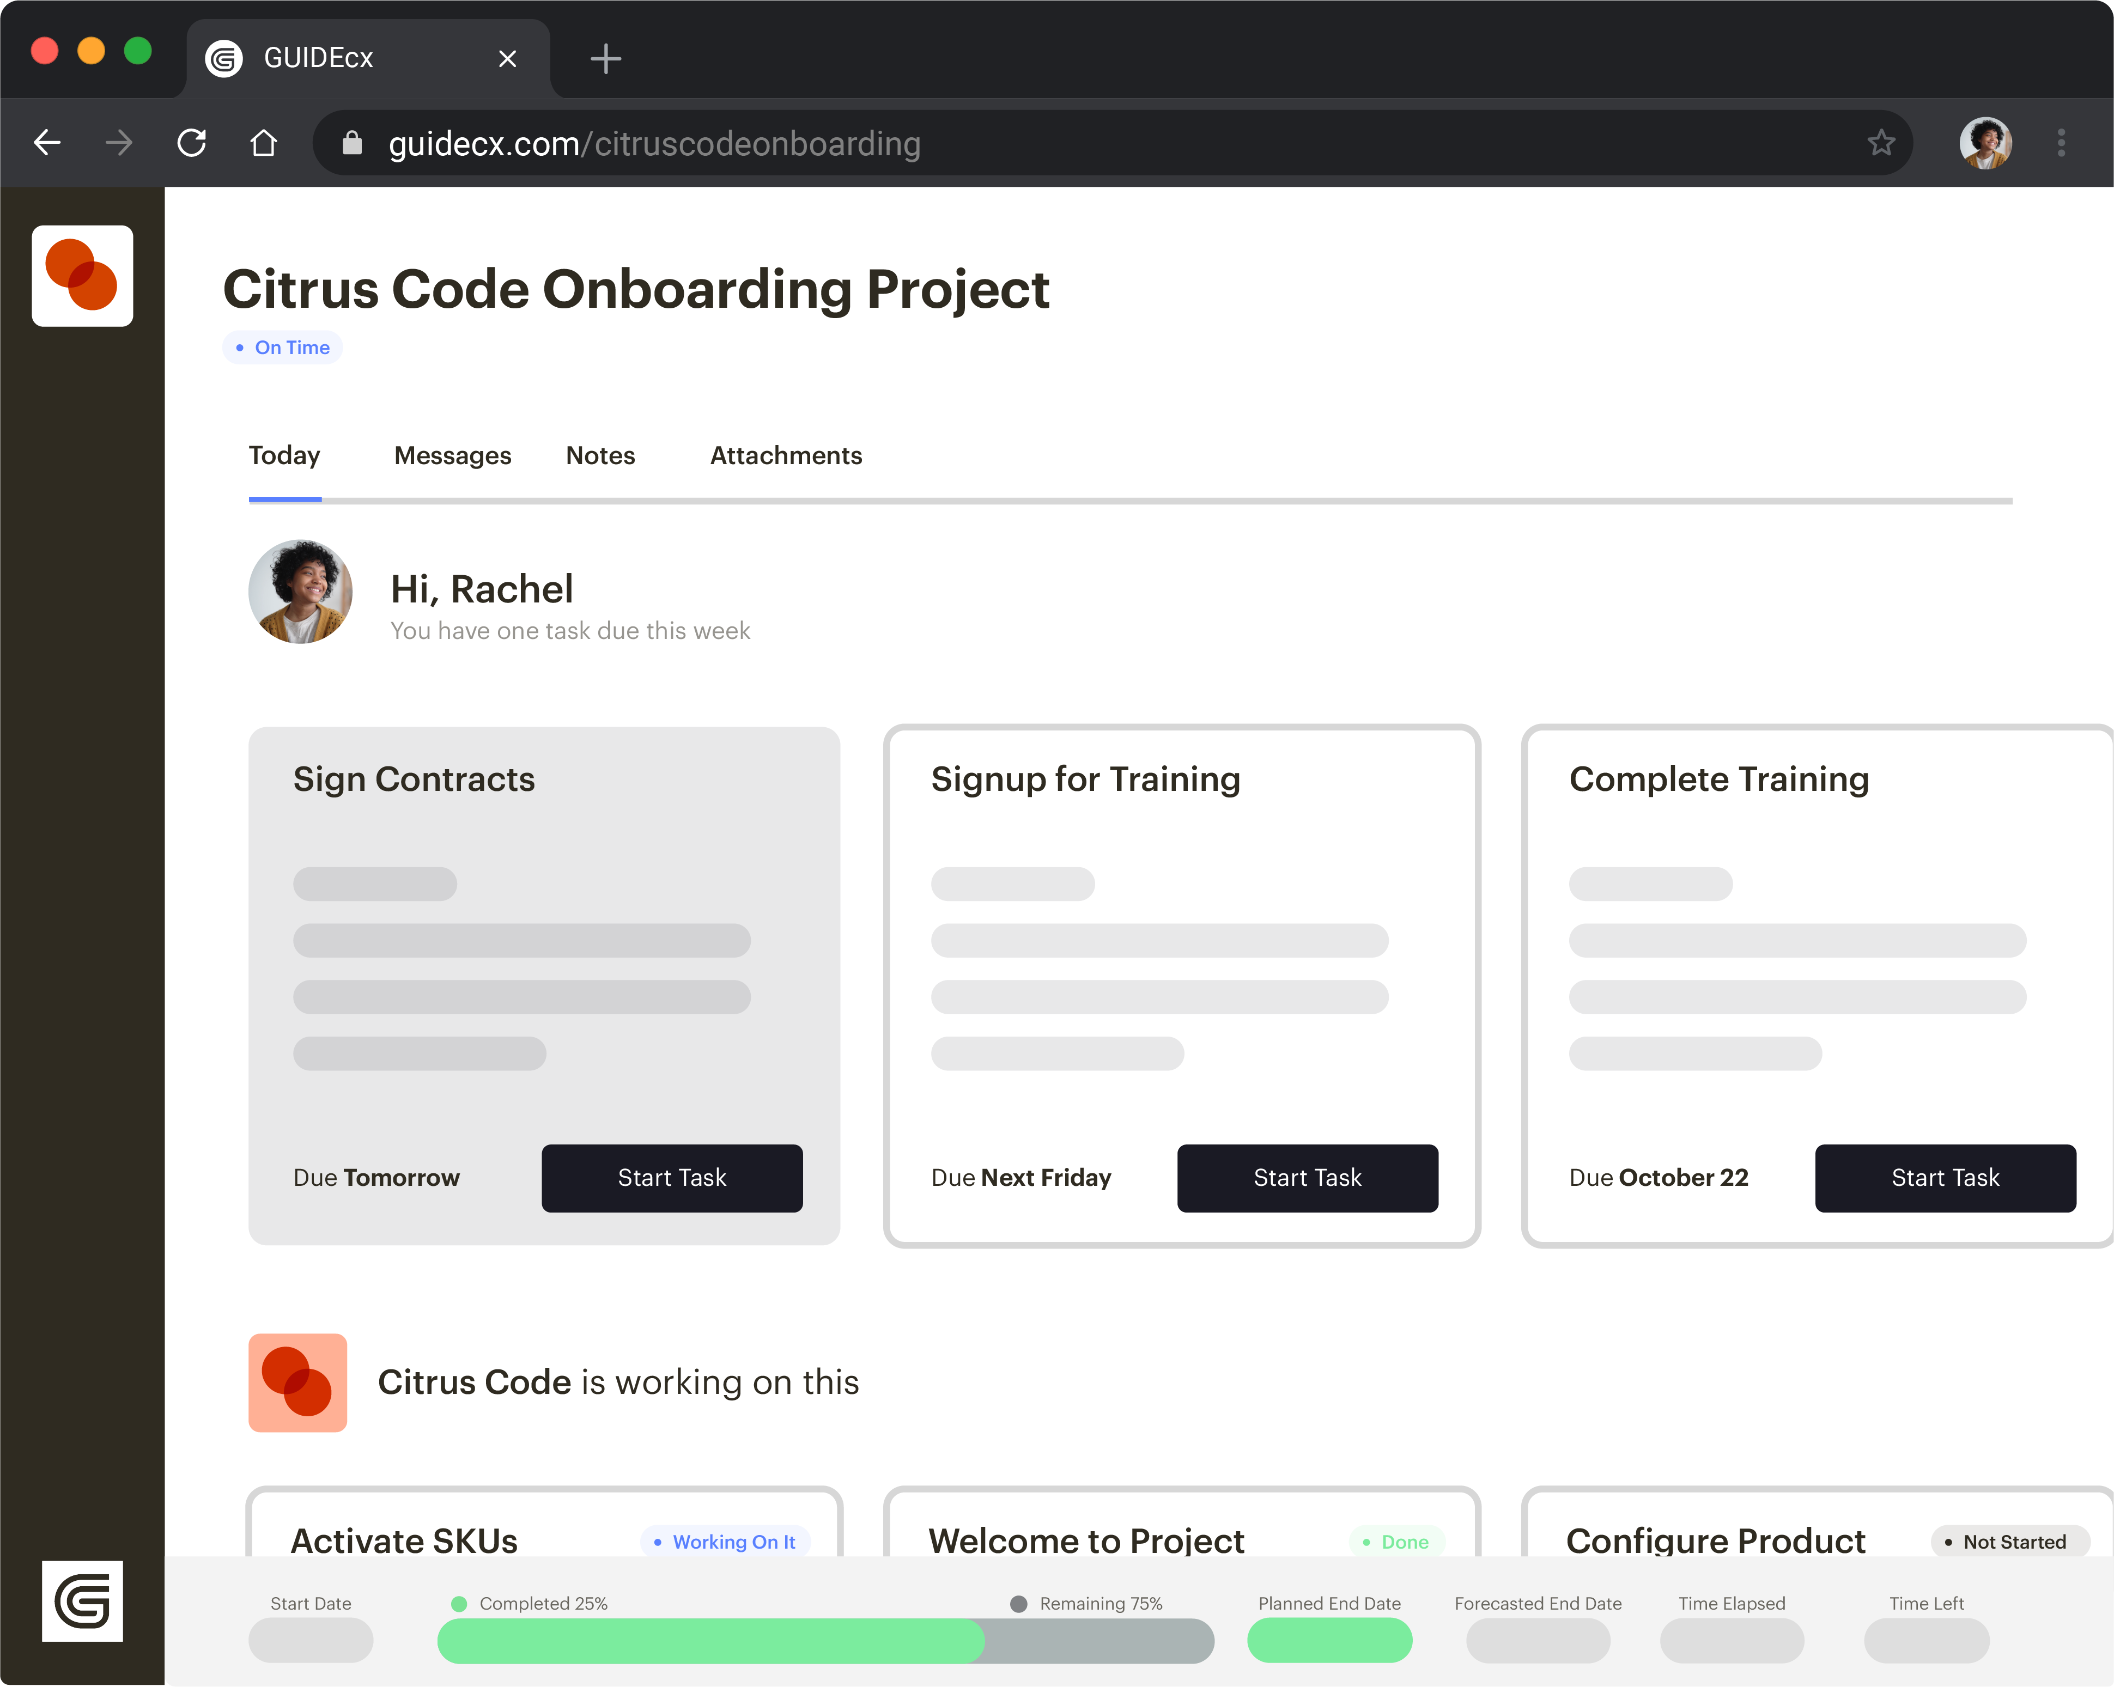2114x1687 pixels.
Task: Start the Signup for Training task
Action: (1307, 1177)
